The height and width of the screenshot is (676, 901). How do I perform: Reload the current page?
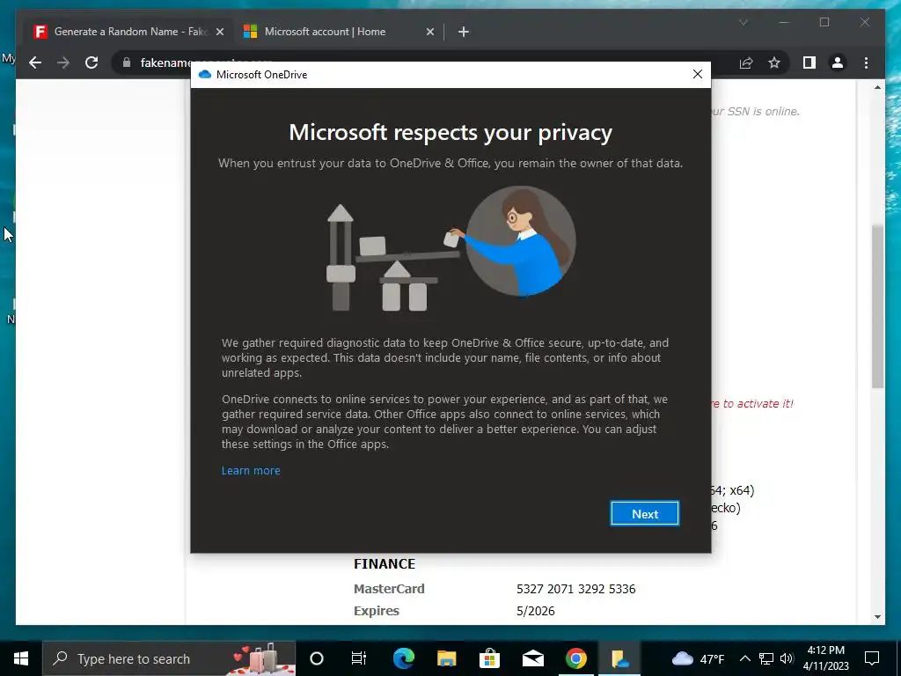coord(92,62)
